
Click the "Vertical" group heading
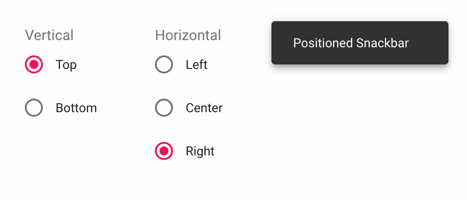[x=49, y=35]
